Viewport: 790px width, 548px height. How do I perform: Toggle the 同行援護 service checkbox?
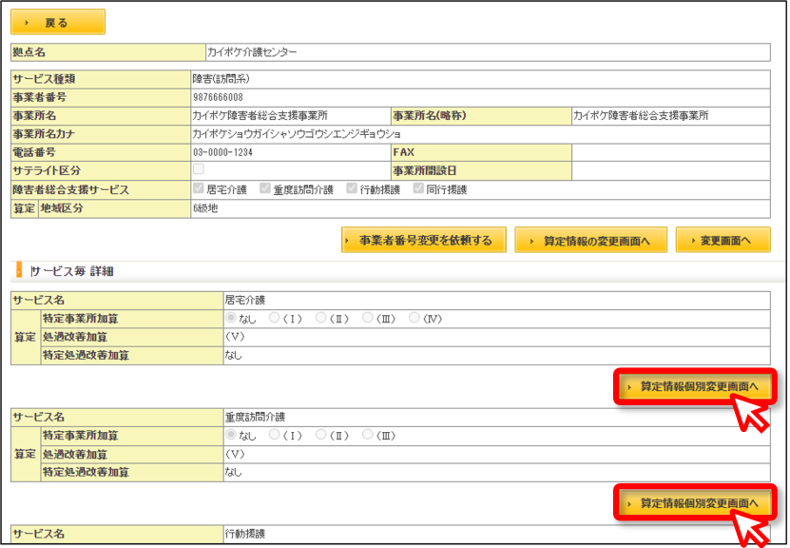pyautogui.click(x=418, y=188)
